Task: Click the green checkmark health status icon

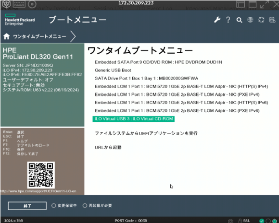Action: [262, 221]
